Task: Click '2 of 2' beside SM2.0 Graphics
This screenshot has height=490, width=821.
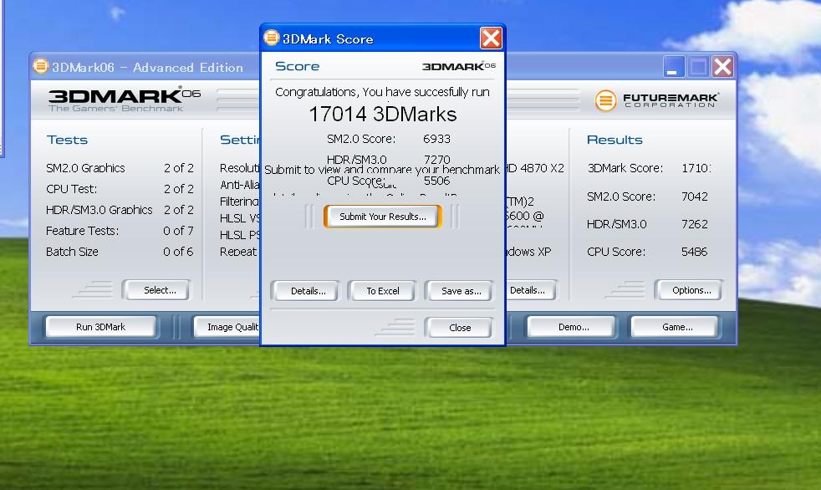Action: [179, 168]
